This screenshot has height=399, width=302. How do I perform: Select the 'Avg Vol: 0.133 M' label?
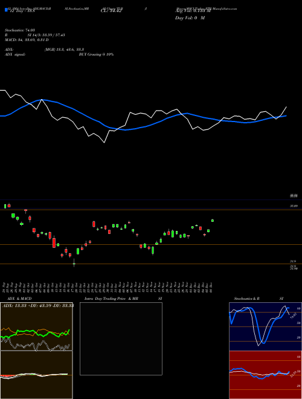[193, 11]
